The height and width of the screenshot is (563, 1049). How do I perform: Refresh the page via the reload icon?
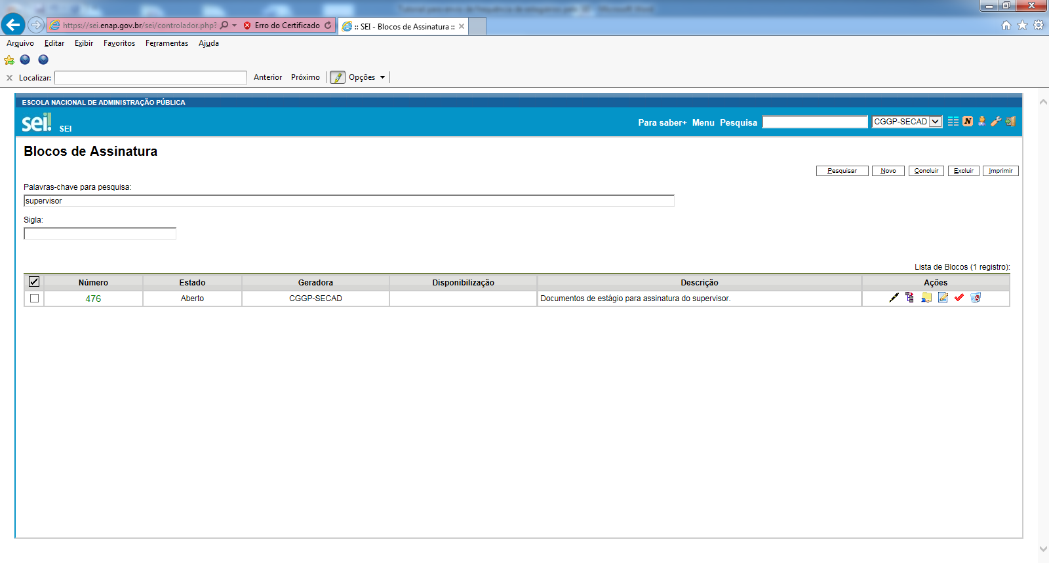(328, 26)
